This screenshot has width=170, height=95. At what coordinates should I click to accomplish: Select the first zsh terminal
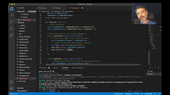(x=154, y=71)
